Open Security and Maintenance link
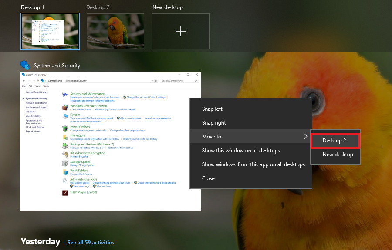The height and width of the screenshot is (250, 392). point(87,94)
